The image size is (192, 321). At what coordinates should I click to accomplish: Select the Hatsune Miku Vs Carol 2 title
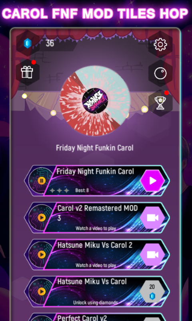[x=95, y=245]
